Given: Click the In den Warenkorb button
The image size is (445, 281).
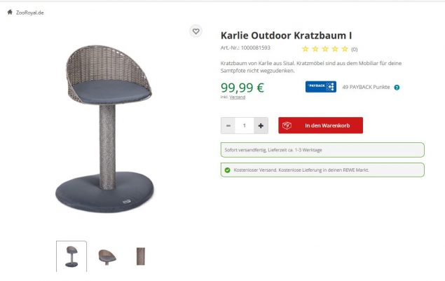Looking at the screenshot, I should click(320, 125).
